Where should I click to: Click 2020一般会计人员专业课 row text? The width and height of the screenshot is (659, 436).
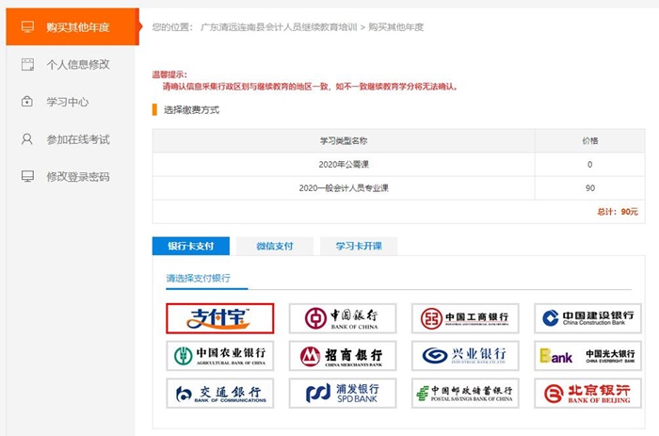(344, 188)
